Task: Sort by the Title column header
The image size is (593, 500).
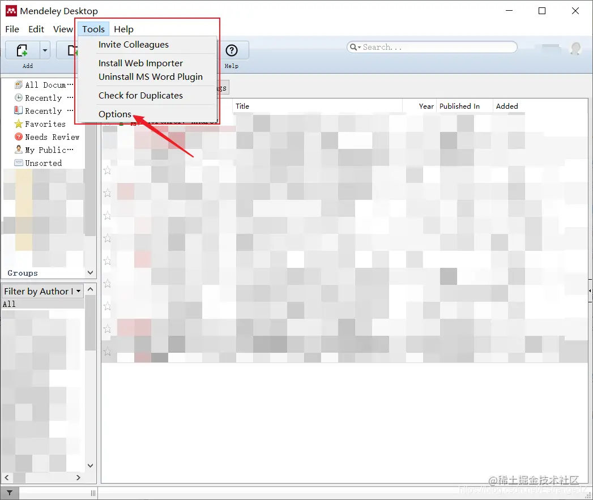Action: click(x=242, y=106)
